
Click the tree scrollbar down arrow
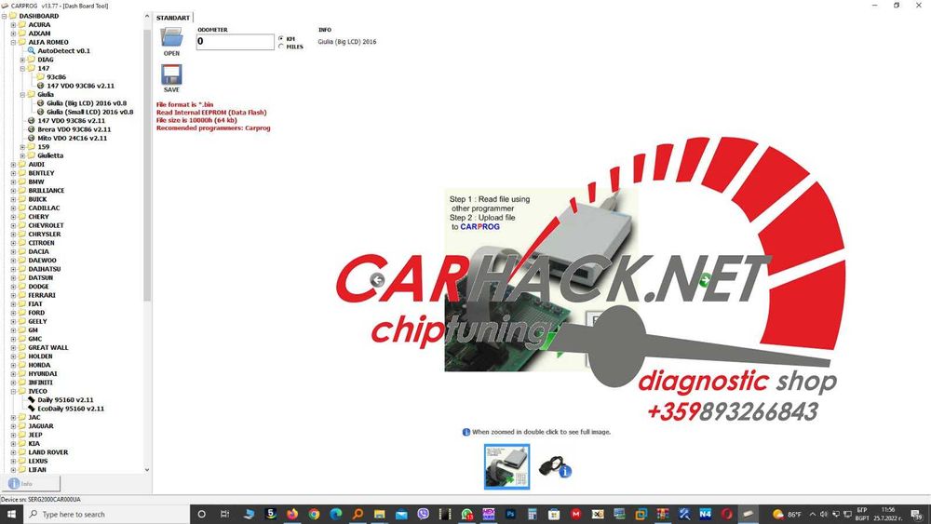point(147,469)
